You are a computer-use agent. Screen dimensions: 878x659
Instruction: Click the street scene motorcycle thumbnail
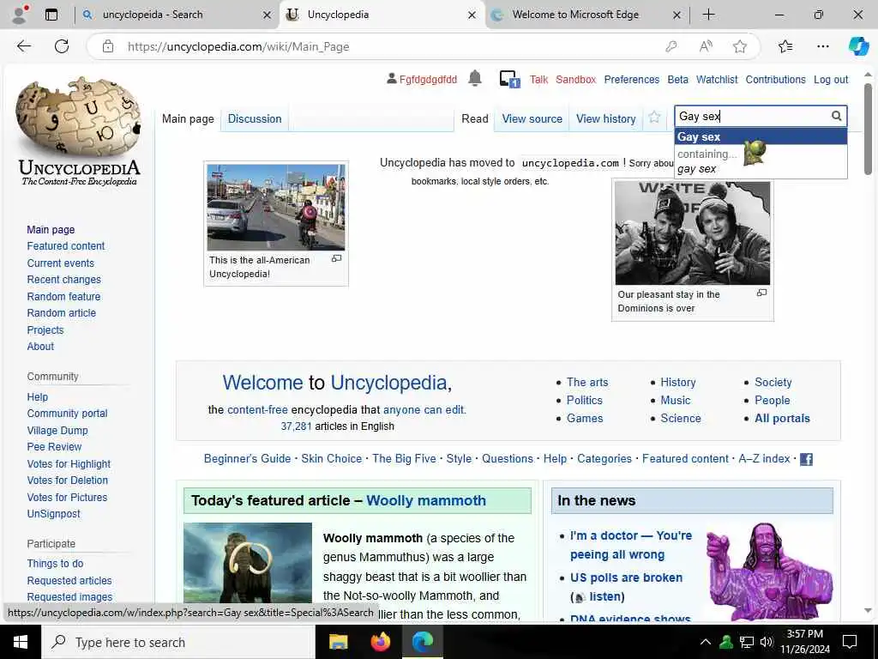[x=276, y=207]
